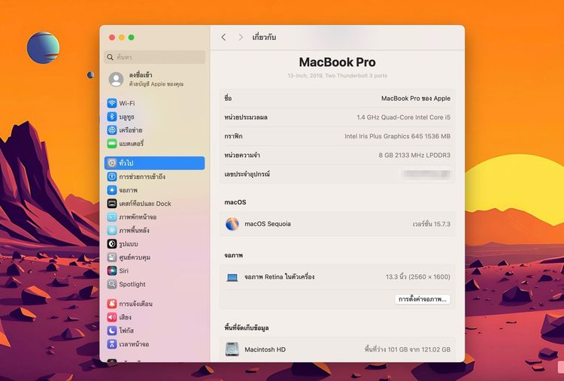Open Control Center (ศูนย์ควบคุม) icon
Viewport: 564px width, 381px height.
click(112, 257)
